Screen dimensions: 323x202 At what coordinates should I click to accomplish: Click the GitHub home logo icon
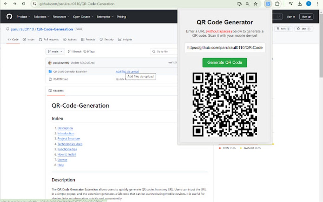(9, 16)
